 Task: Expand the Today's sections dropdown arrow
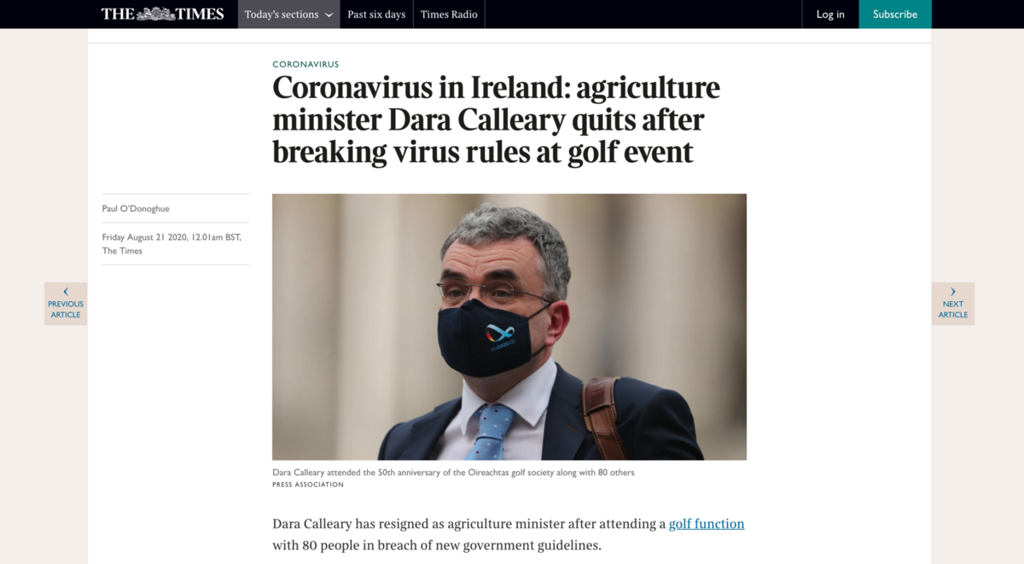(329, 15)
